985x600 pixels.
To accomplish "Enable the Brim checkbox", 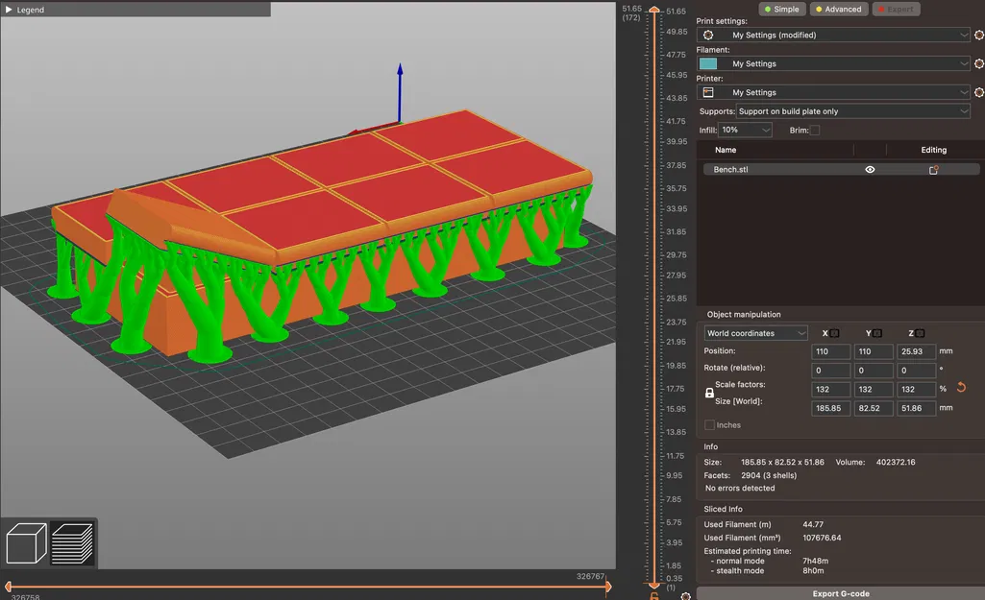I will tap(815, 130).
